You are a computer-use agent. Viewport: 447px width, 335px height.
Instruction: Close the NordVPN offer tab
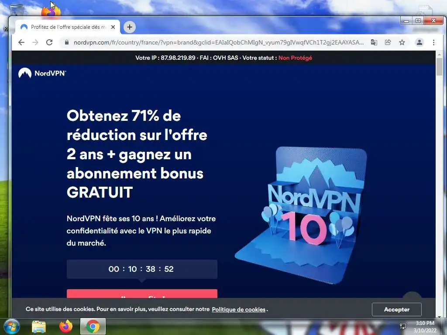(x=113, y=27)
